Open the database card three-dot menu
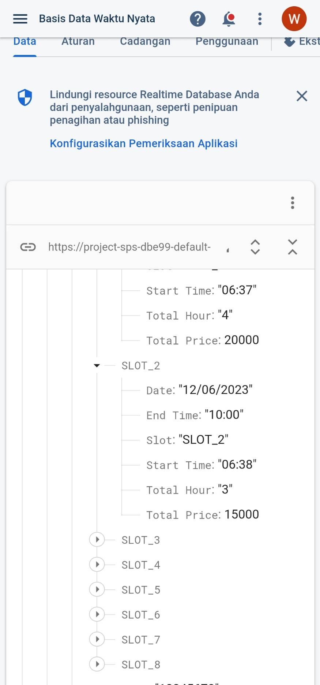The height and width of the screenshot is (685, 320). coord(292,203)
